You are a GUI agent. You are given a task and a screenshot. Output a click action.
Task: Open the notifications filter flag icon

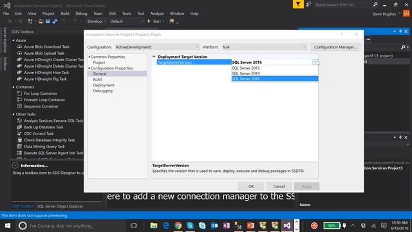pos(298,5)
